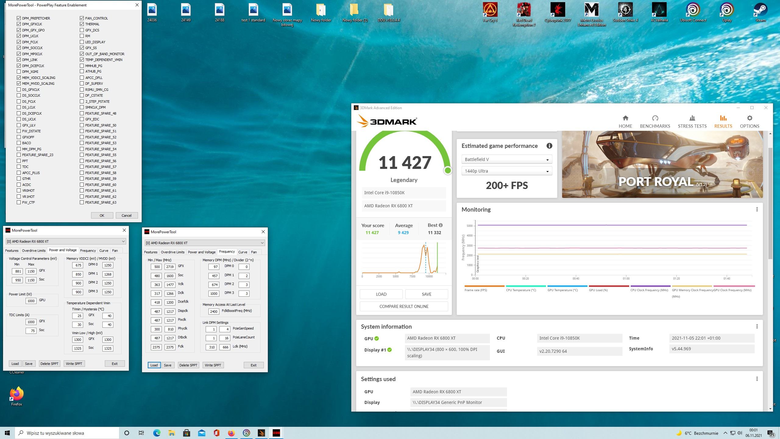Show estimated game performance info icon
Viewport: 780px width, 439px height.
(x=549, y=146)
